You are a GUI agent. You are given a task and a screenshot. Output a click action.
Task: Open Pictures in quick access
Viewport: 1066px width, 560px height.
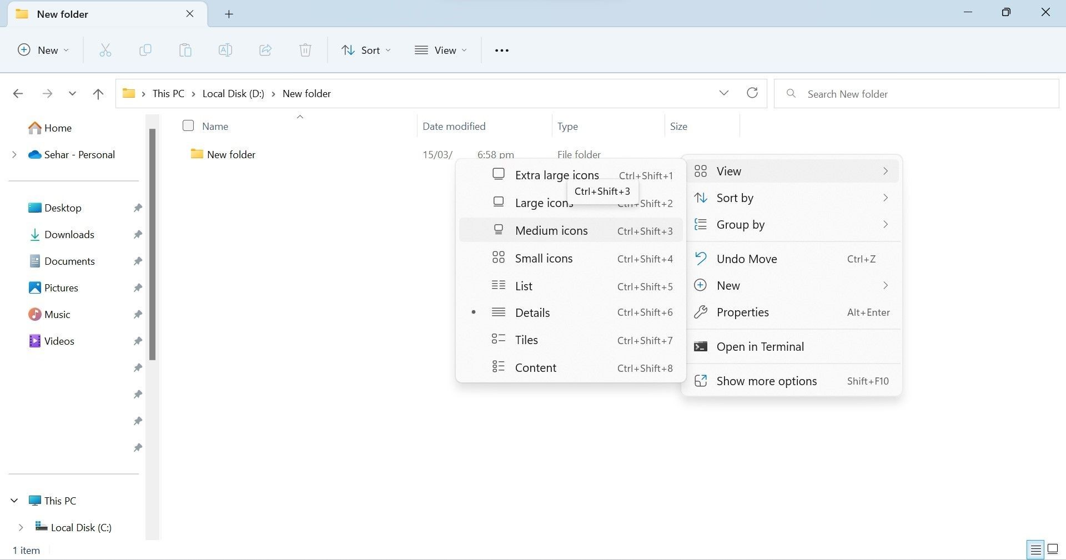[x=53, y=287]
